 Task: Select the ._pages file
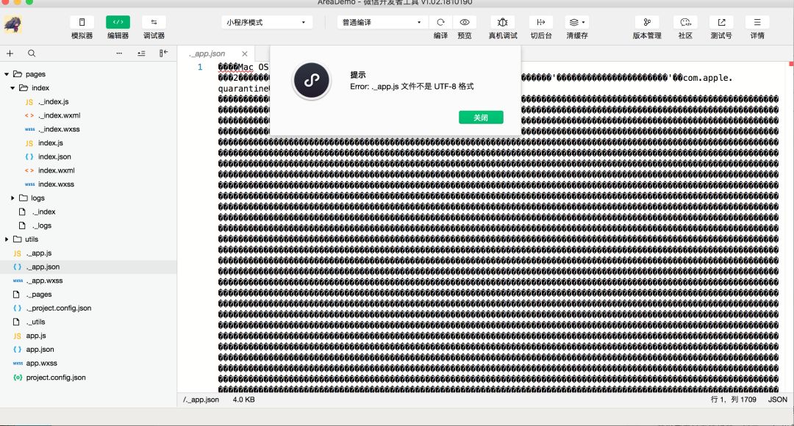(x=39, y=295)
